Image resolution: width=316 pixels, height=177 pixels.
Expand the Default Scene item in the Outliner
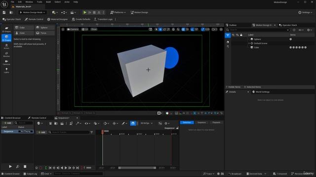(249, 43)
